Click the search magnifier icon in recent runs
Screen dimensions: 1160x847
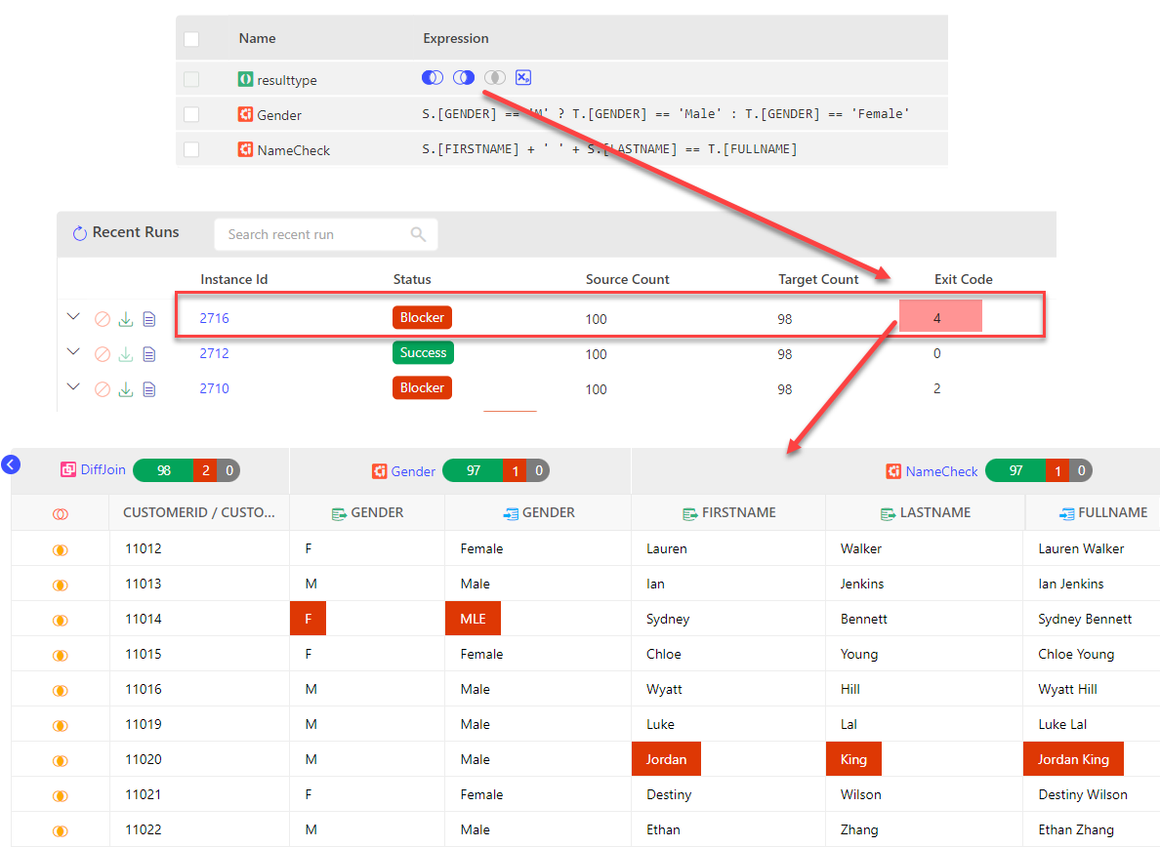(x=418, y=234)
